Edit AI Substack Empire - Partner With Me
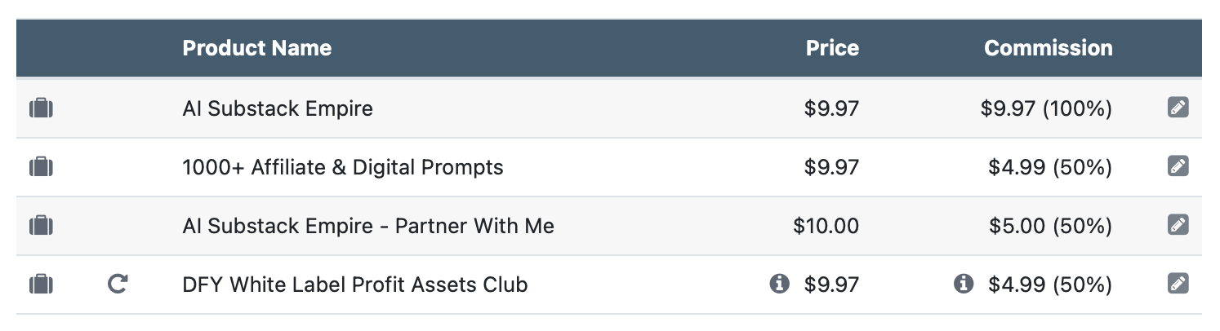The width and height of the screenshot is (1220, 331). point(1178,225)
